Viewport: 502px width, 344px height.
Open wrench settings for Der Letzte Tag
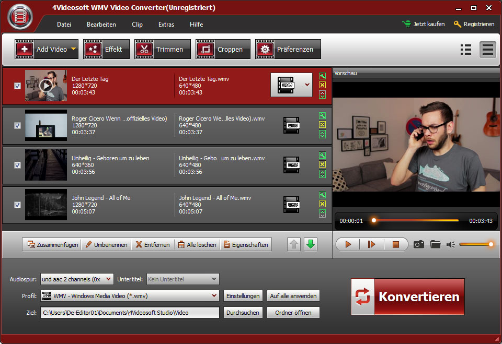pos(323,76)
